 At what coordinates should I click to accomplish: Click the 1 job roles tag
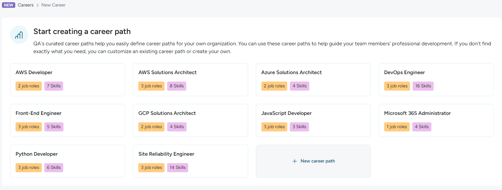coord(397,127)
